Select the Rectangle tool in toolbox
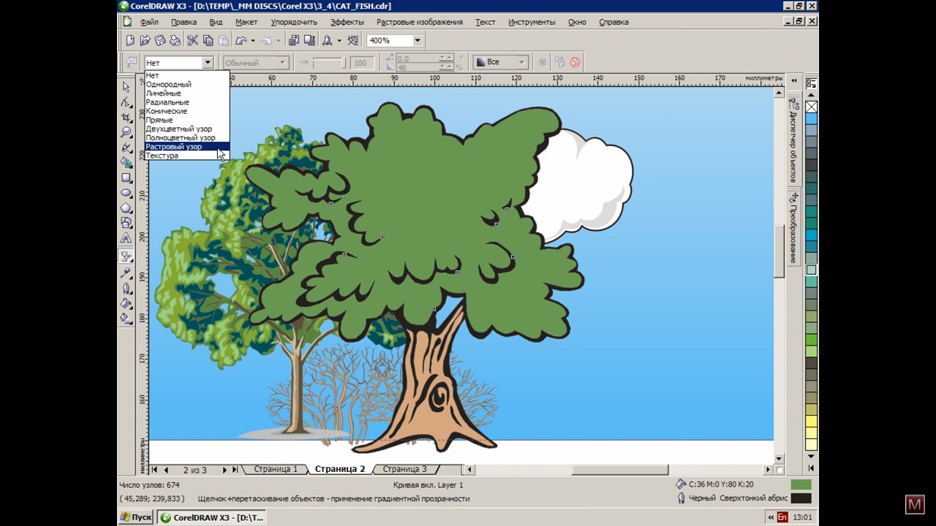The height and width of the screenshot is (526, 936). [x=127, y=178]
